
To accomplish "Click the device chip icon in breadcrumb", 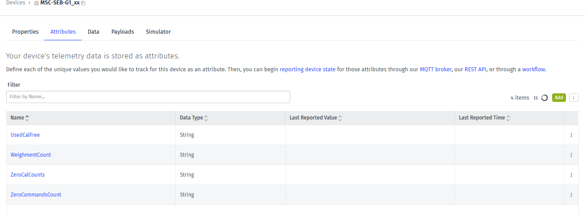I will [x=36, y=3].
